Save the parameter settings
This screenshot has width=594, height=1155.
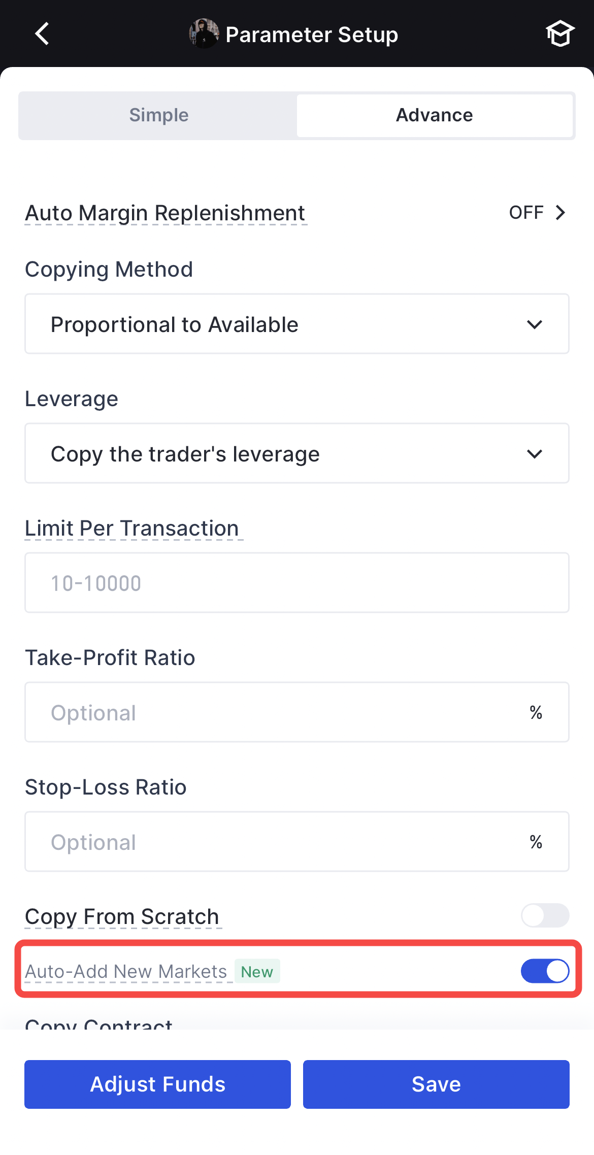coord(436,1084)
